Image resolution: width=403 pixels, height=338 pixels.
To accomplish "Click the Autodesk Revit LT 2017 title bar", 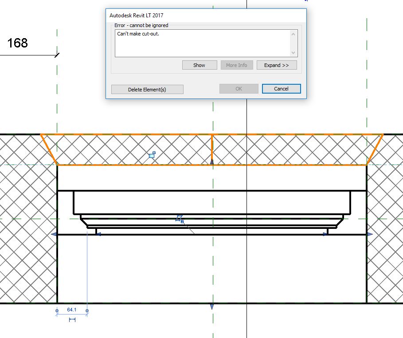I will 177,15.
